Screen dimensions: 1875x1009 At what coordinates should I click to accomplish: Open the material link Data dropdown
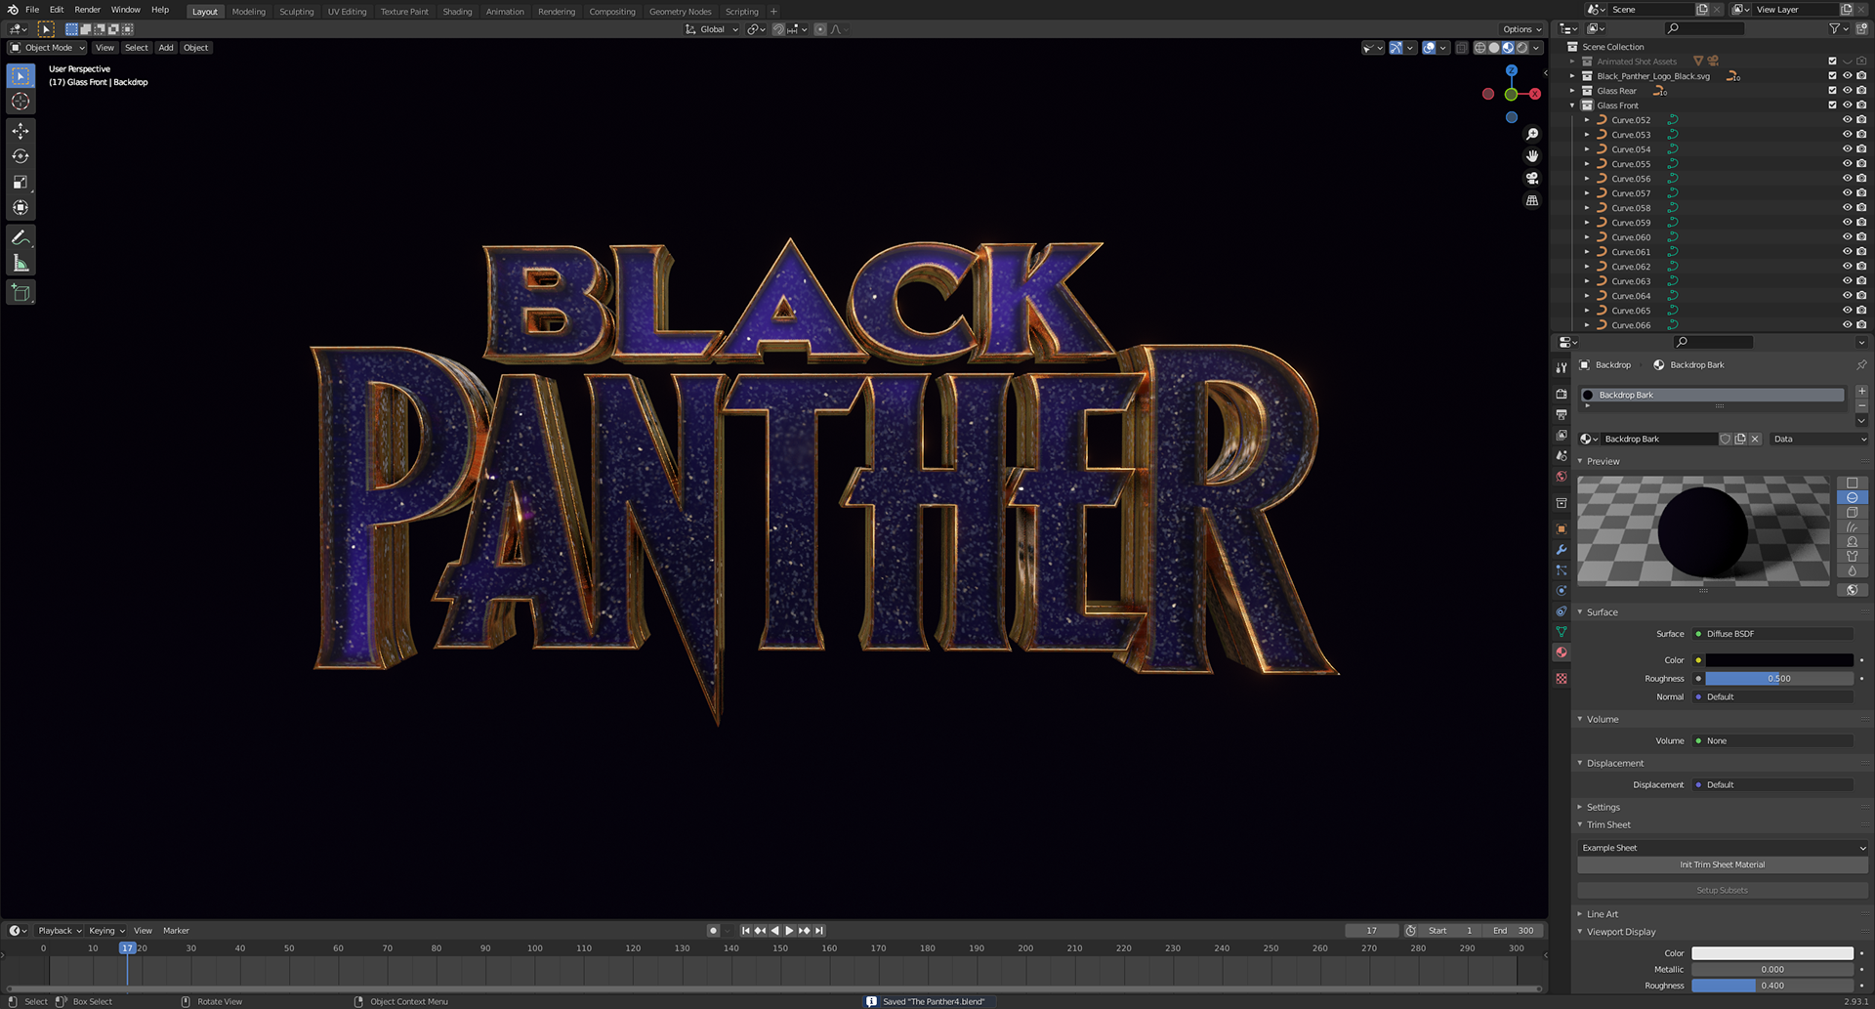1819,439
